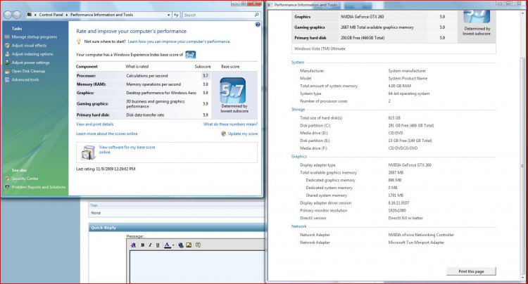
Task: Click the Security Center shield icon
Action: pos(7,179)
